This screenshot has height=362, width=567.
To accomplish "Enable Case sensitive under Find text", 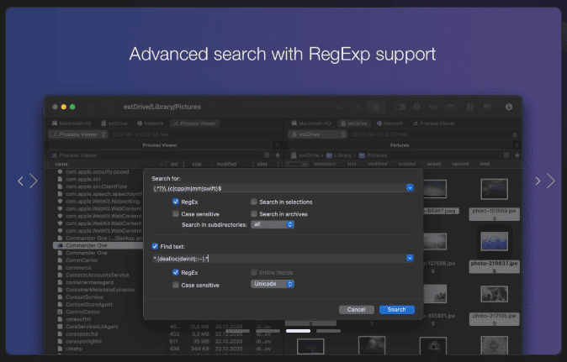I will pyautogui.click(x=176, y=285).
